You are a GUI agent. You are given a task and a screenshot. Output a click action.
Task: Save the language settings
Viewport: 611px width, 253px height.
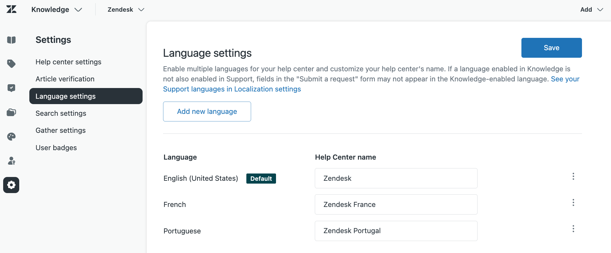pos(551,48)
